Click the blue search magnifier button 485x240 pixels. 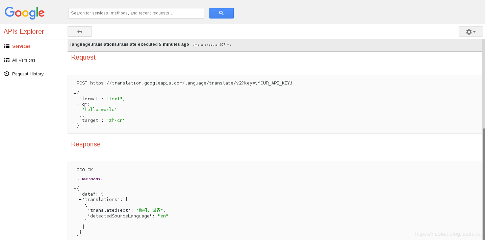pos(222,13)
